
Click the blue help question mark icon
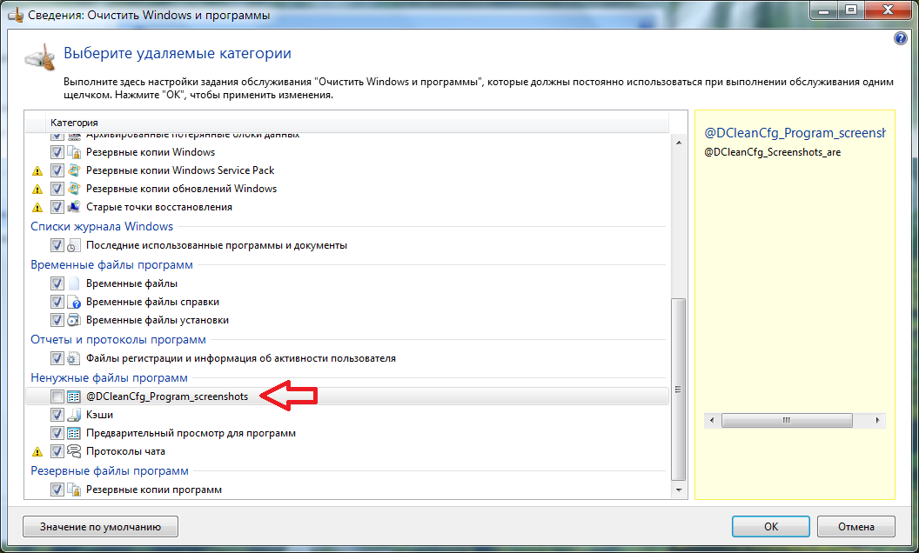click(901, 39)
